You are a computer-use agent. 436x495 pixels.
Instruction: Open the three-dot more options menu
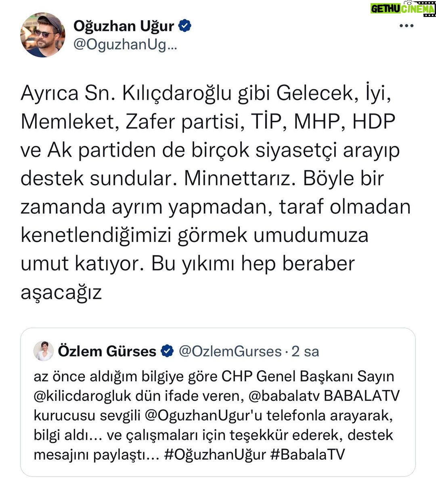406,26
